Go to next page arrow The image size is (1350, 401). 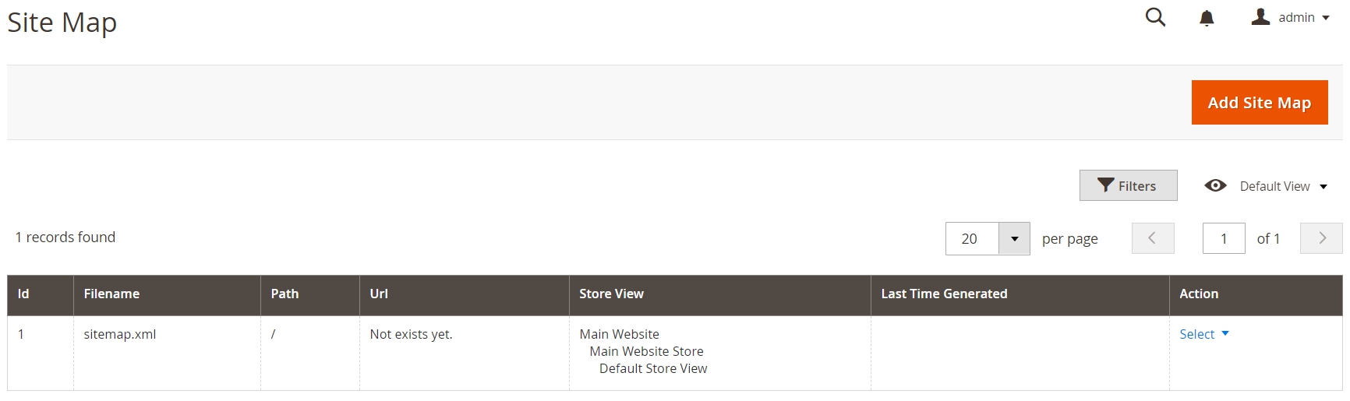[1321, 238]
